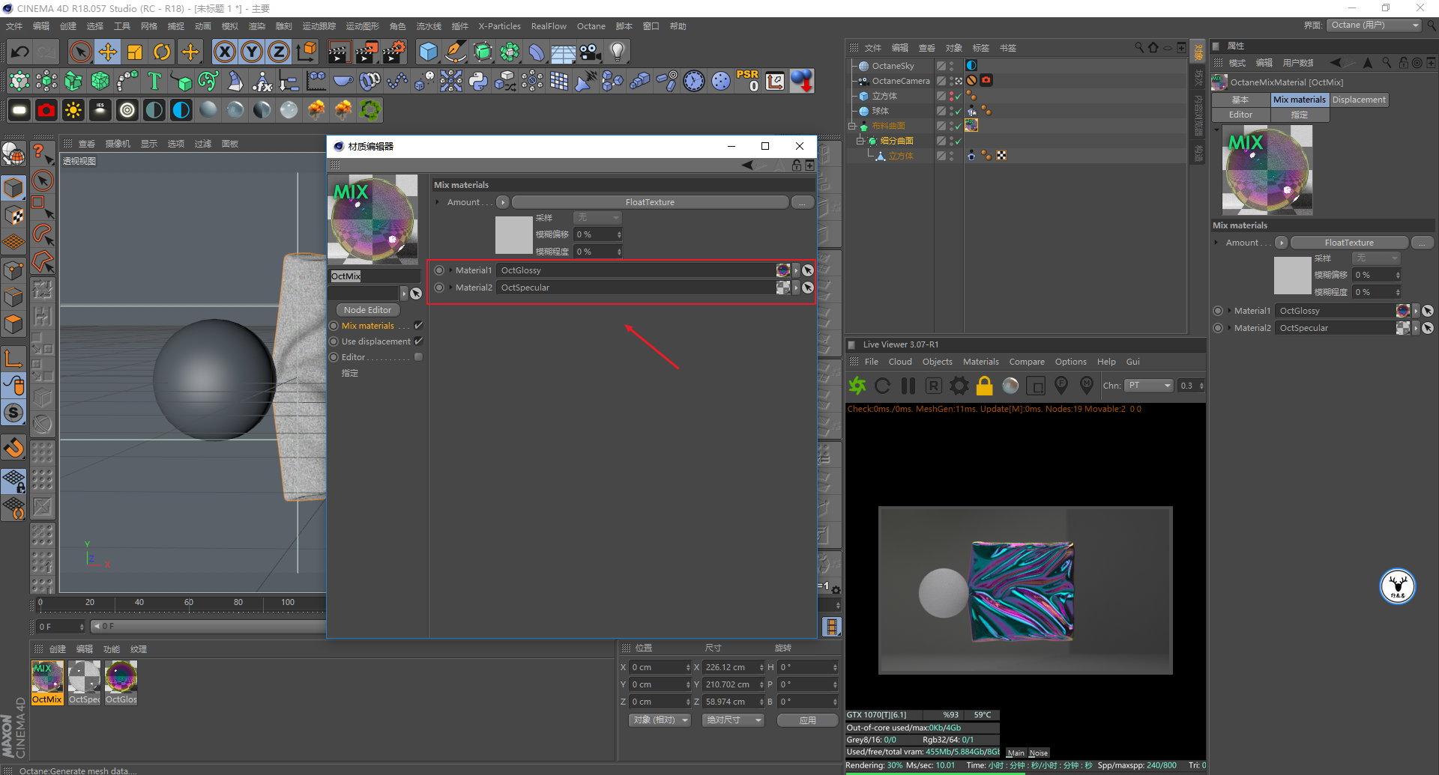Select the Scale tool icon
1439x775 pixels.
coord(135,52)
